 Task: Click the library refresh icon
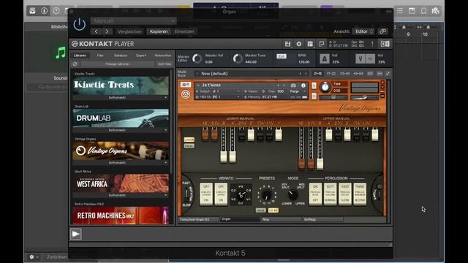click(75, 64)
